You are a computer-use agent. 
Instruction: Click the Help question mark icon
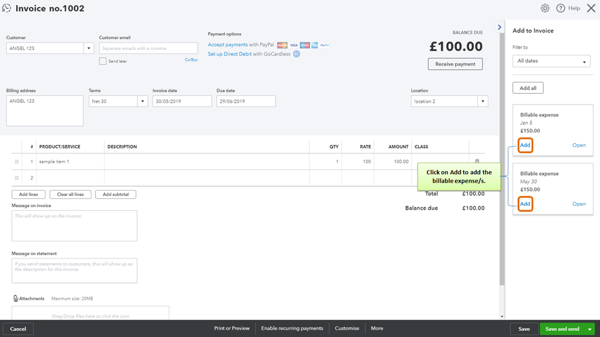(x=561, y=8)
